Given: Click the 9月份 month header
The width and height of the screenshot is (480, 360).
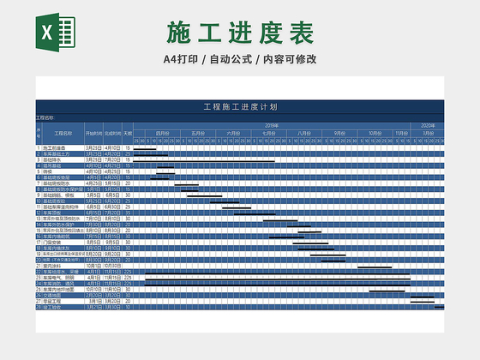Looking at the screenshot, I should (339, 134).
